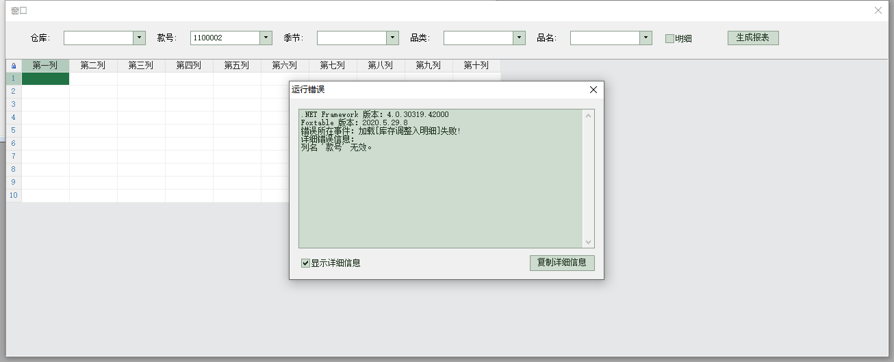Select row header 2 in grid

click(x=14, y=92)
